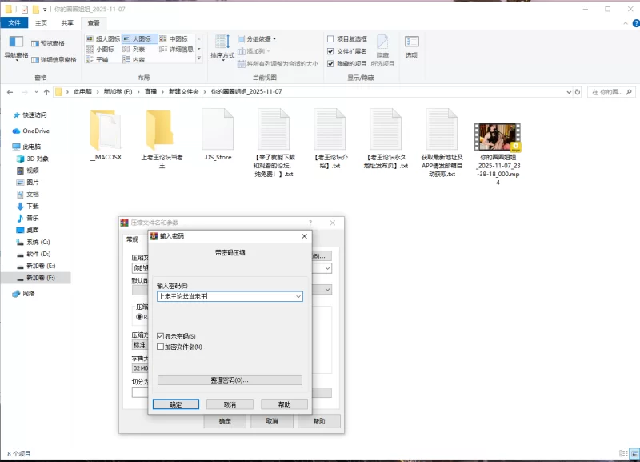Click Cancel in archive parameters dialog
The width and height of the screenshot is (640, 462).
tap(272, 421)
